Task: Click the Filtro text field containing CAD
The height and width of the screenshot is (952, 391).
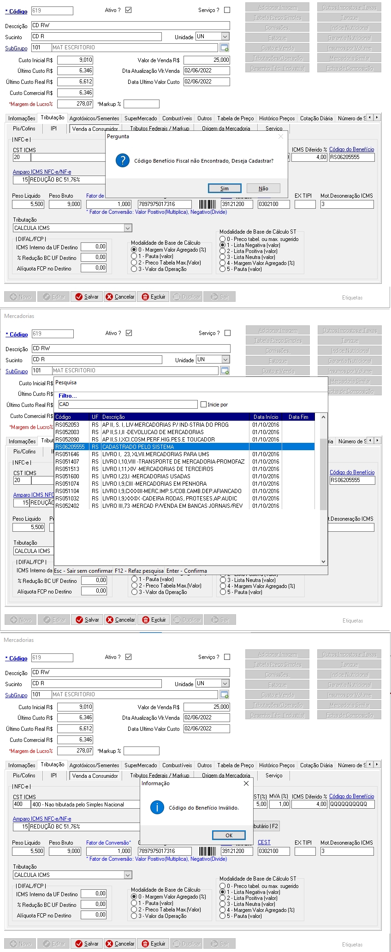Action: click(128, 404)
